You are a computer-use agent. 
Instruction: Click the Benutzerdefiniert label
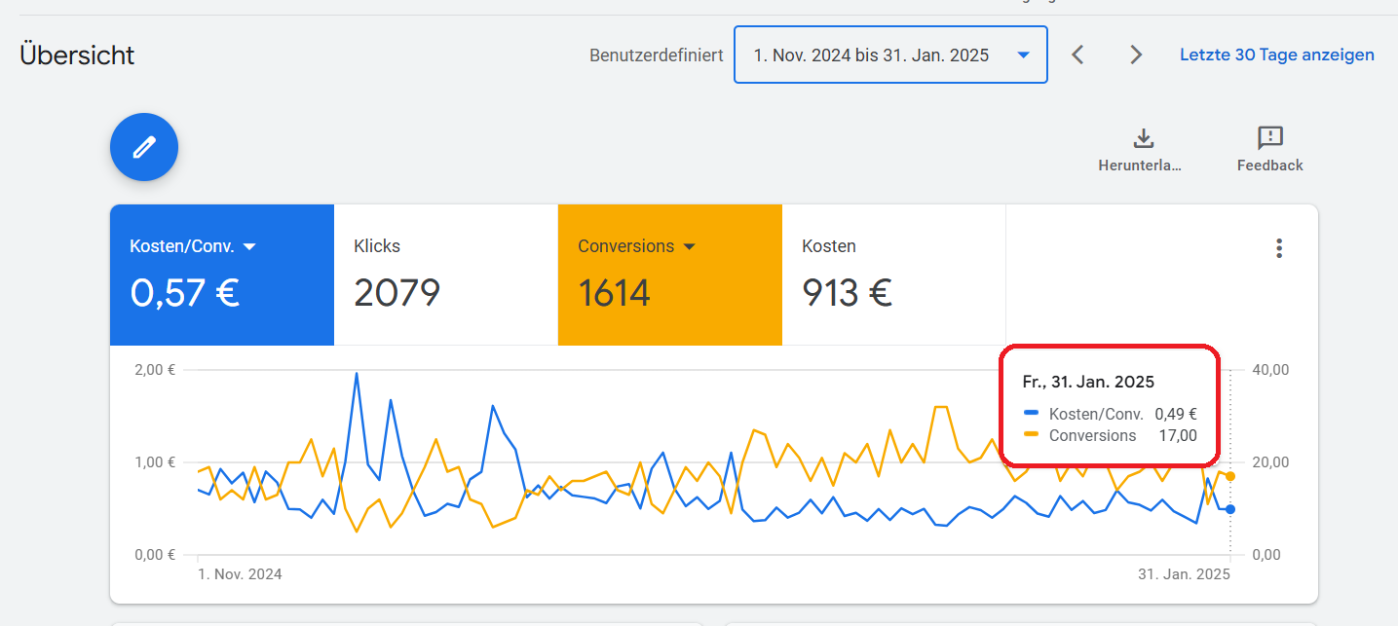pyautogui.click(x=657, y=55)
